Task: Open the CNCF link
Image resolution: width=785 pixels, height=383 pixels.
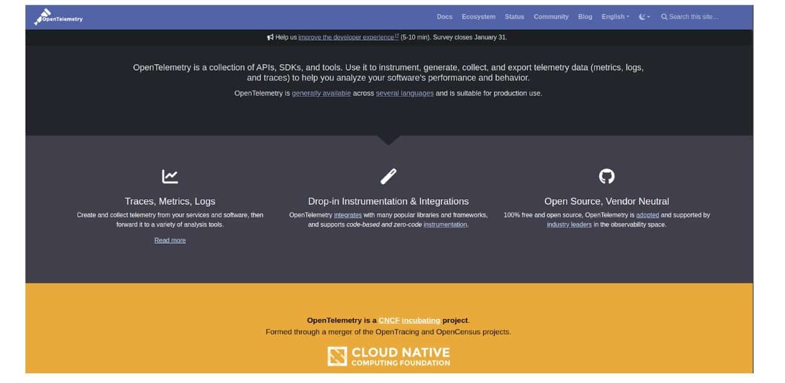Action: (389, 321)
